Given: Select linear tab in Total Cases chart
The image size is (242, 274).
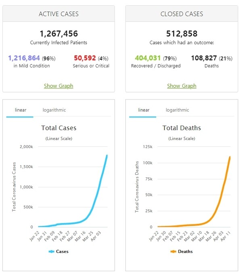Looking at the screenshot, I should pos(21,110).
